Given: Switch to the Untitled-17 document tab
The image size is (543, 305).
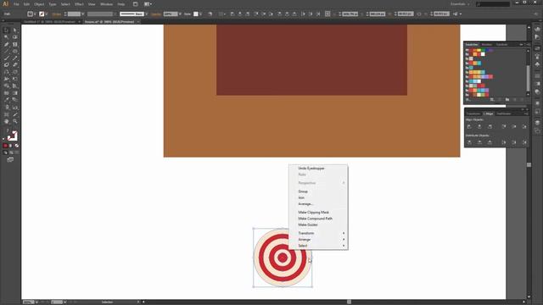Looking at the screenshot, I should tap(51, 22).
